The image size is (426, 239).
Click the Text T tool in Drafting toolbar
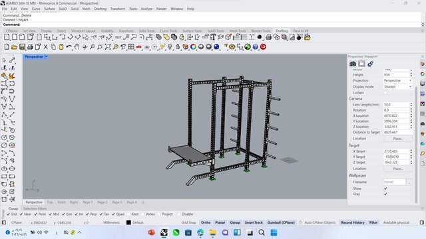(x=213, y=37)
